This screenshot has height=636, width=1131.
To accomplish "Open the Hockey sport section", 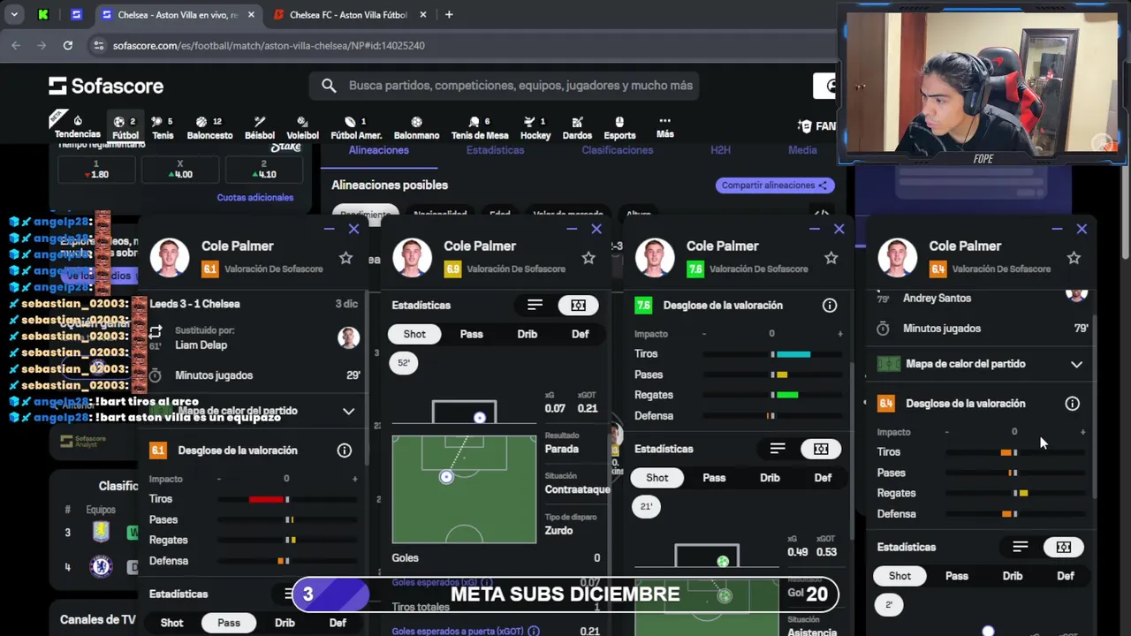I will point(535,127).
